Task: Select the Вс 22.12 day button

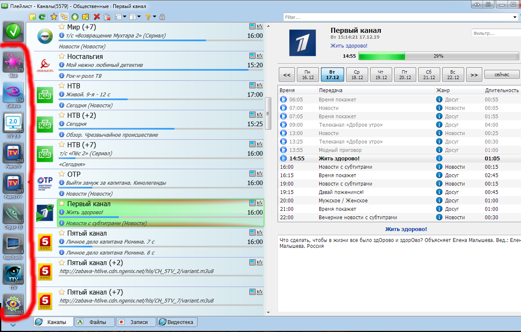Action: 453,74
